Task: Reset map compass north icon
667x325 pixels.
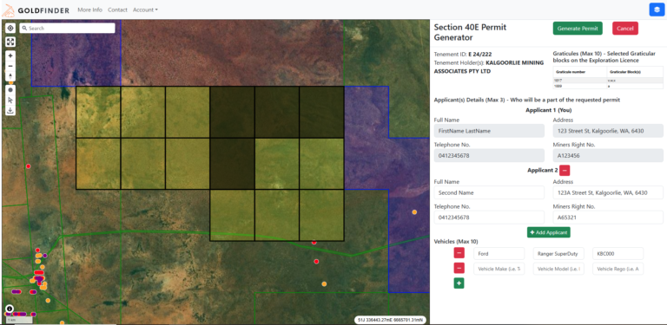Action: pyautogui.click(x=10, y=76)
